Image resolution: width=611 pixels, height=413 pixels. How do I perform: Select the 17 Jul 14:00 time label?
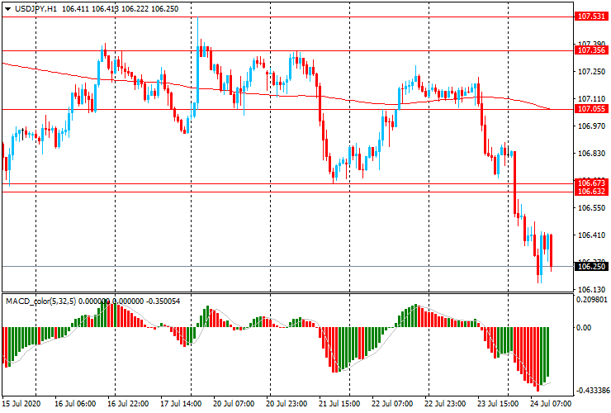coord(181,403)
